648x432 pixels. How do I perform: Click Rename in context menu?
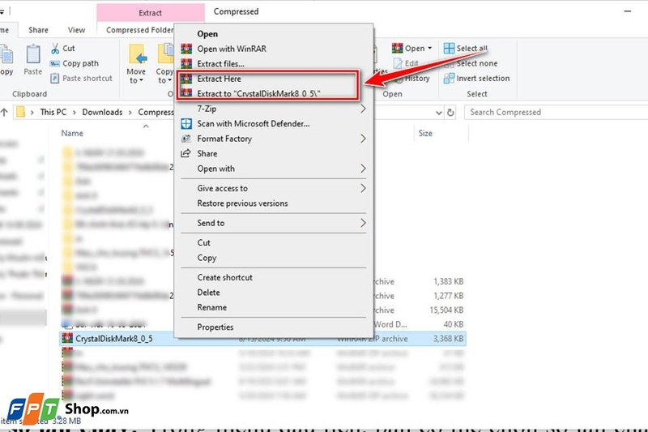tap(211, 307)
